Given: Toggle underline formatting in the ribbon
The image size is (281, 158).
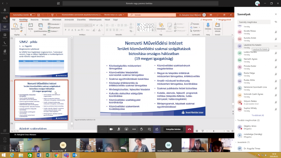Looking at the screenshot, I should pos(72,30).
